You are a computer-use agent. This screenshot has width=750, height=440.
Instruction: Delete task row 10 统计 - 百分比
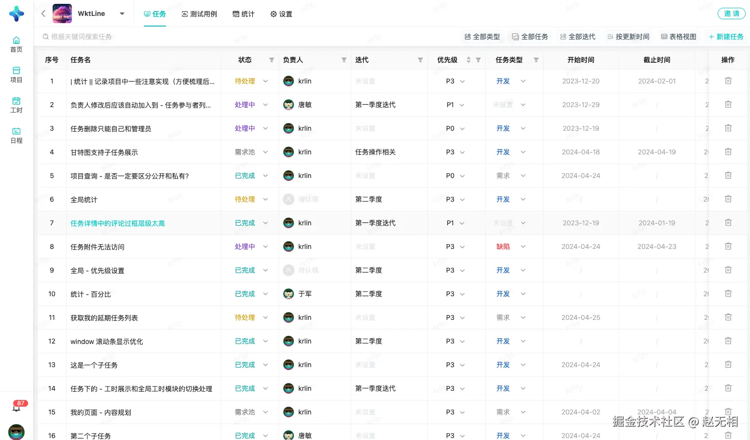tap(728, 293)
